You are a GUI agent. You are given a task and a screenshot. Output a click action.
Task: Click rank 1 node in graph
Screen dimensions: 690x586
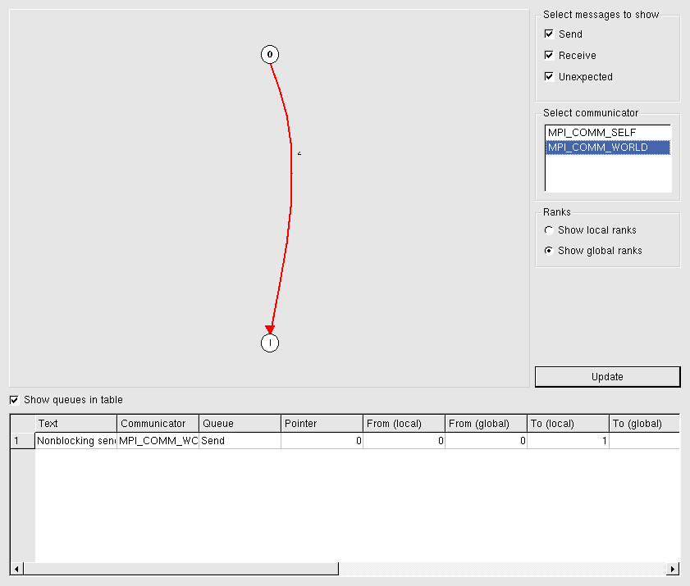pos(270,343)
